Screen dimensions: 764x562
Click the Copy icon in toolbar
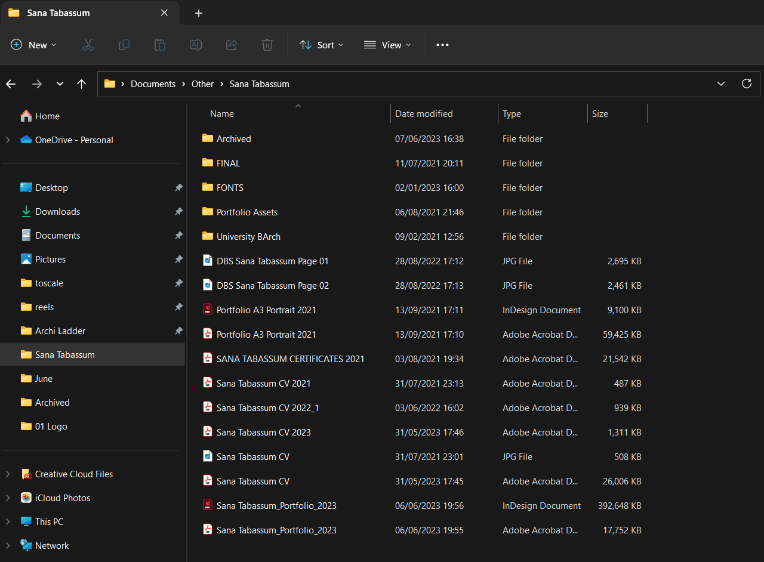click(x=124, y=45)
